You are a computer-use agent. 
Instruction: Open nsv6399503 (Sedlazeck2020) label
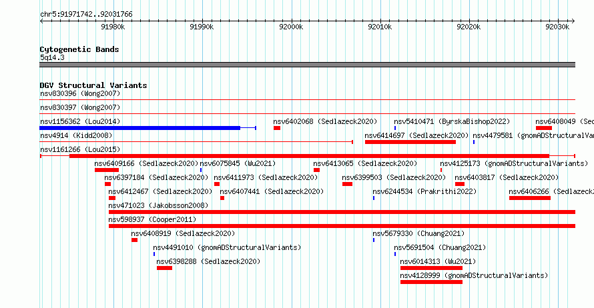pyautogui.click(x=394, y=177)
